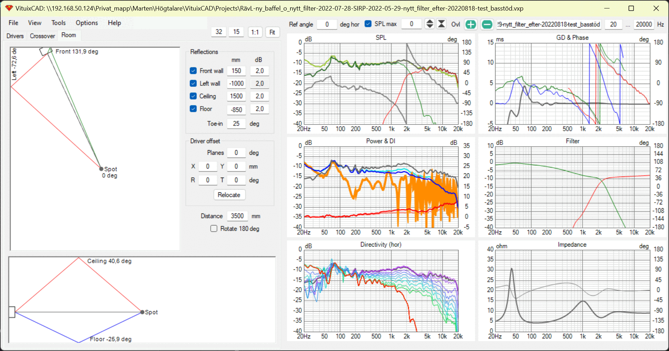Viewport: 669px width, 351px height.
Task: Click the 32 layout button
Action: coord(219,32)
